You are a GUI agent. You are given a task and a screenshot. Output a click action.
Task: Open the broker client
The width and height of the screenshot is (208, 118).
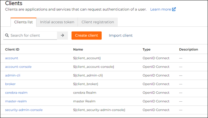point(10,84)
